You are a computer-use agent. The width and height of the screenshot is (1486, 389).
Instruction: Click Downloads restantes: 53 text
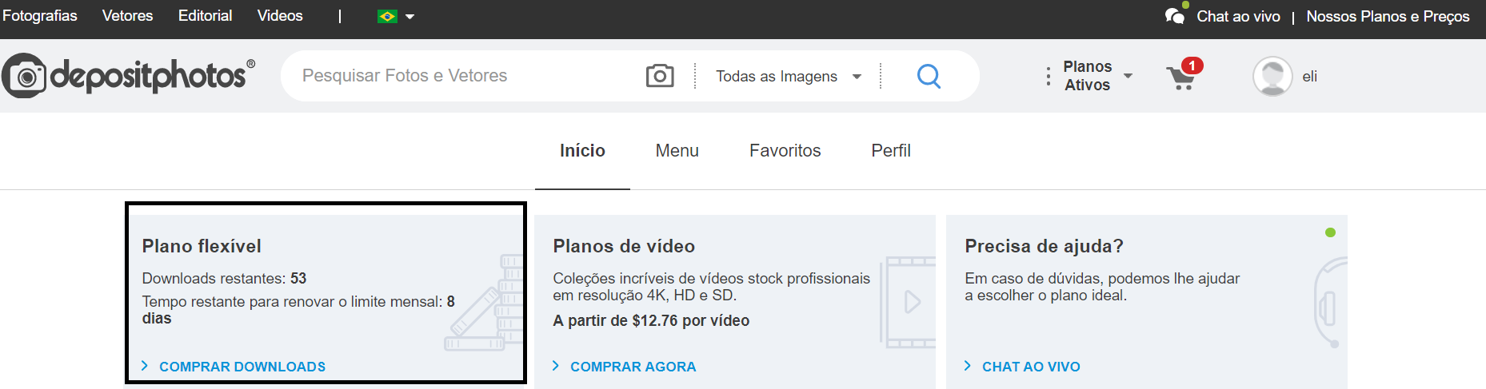(x=224, y=278)
